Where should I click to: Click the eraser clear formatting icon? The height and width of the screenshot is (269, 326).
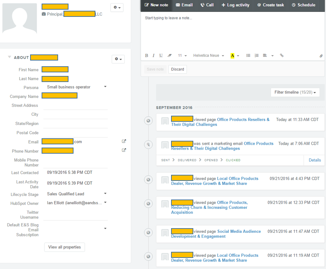click(170, 56)
